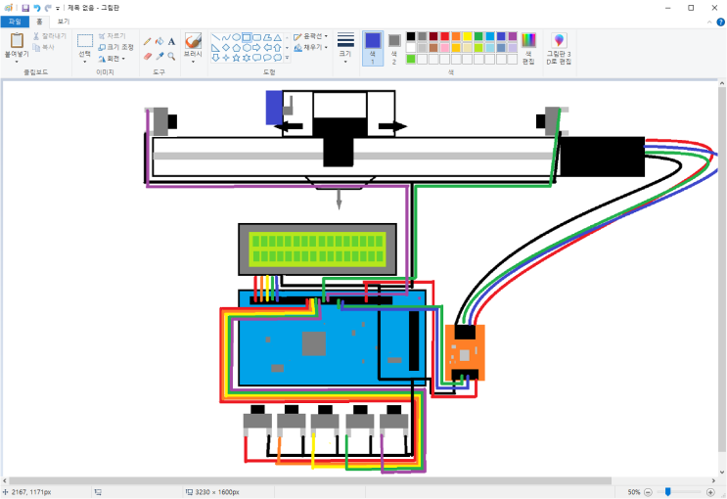Pick the black color swatch
727x499 pixels.
411,36
